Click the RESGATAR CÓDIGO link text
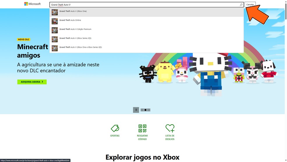 tap(142, 137)
